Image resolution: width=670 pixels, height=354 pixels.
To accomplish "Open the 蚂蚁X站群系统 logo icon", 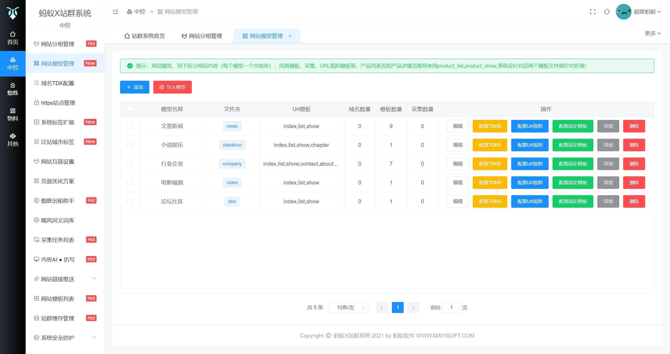I will pyautogui.click(x=12, y=13).
